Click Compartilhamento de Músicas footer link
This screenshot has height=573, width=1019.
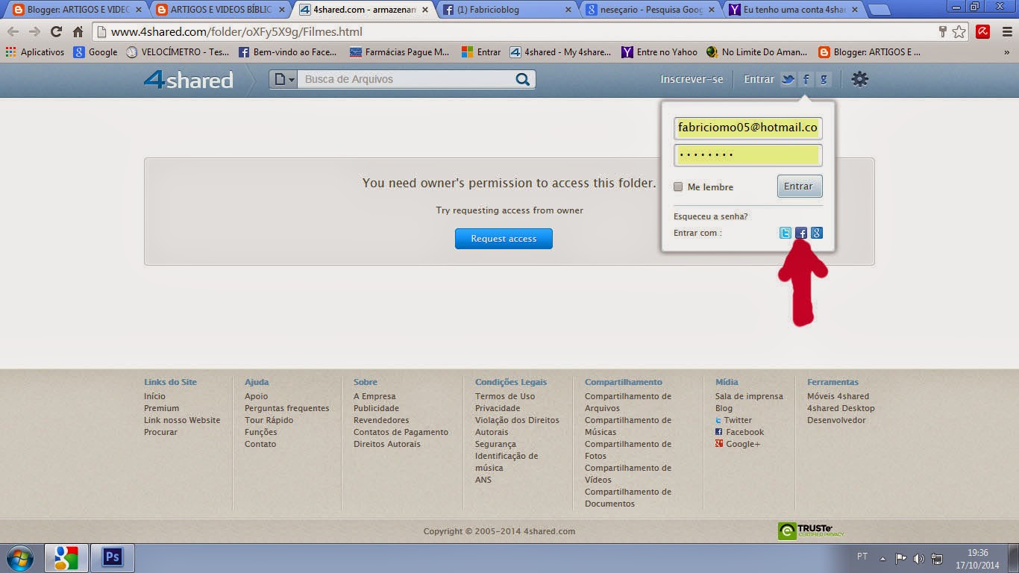(x=627, y=426)
